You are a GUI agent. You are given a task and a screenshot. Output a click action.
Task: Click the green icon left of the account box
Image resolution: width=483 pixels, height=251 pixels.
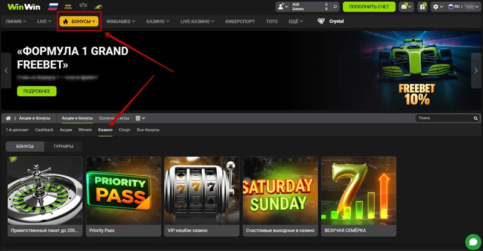(x=98, y=7)
